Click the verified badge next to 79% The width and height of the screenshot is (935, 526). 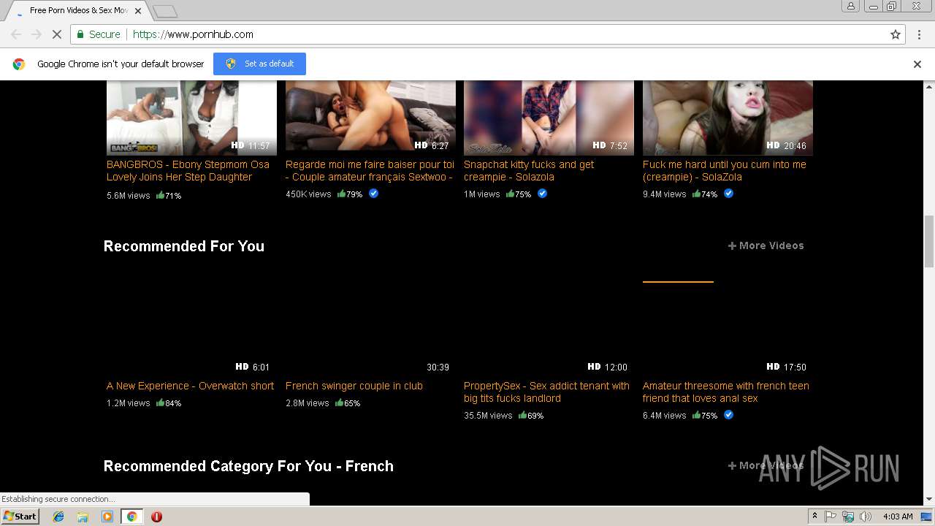pos(373,194)
